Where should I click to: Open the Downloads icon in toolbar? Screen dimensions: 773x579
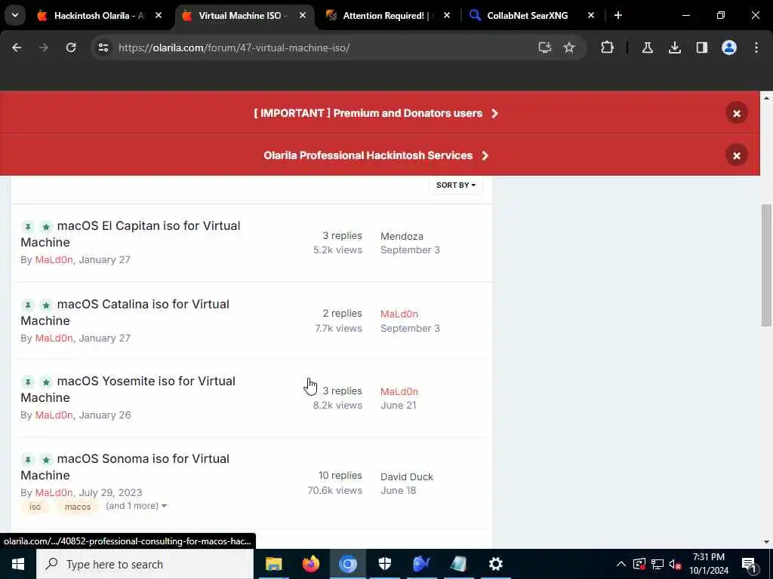pyautogui.click(x=674, y=47)
